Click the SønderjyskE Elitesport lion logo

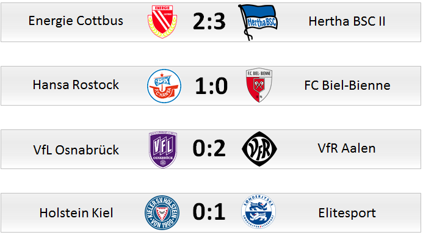point(258,212)
